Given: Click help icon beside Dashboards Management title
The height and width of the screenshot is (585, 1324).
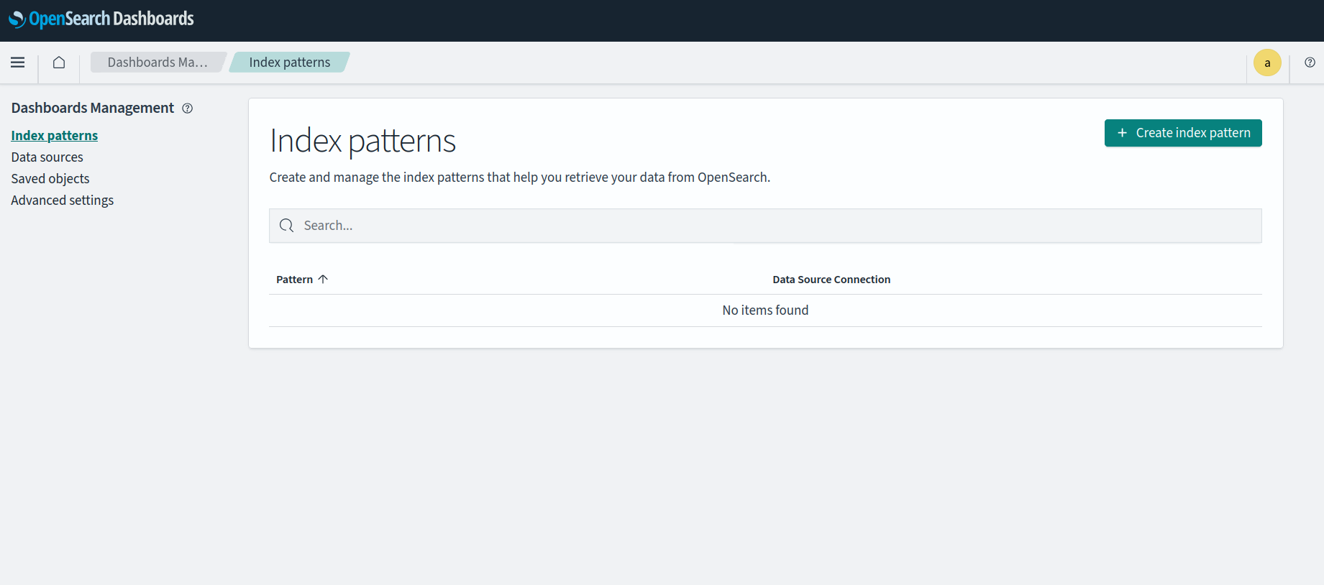Looking at the screenshot, I should tap(188, 109).
